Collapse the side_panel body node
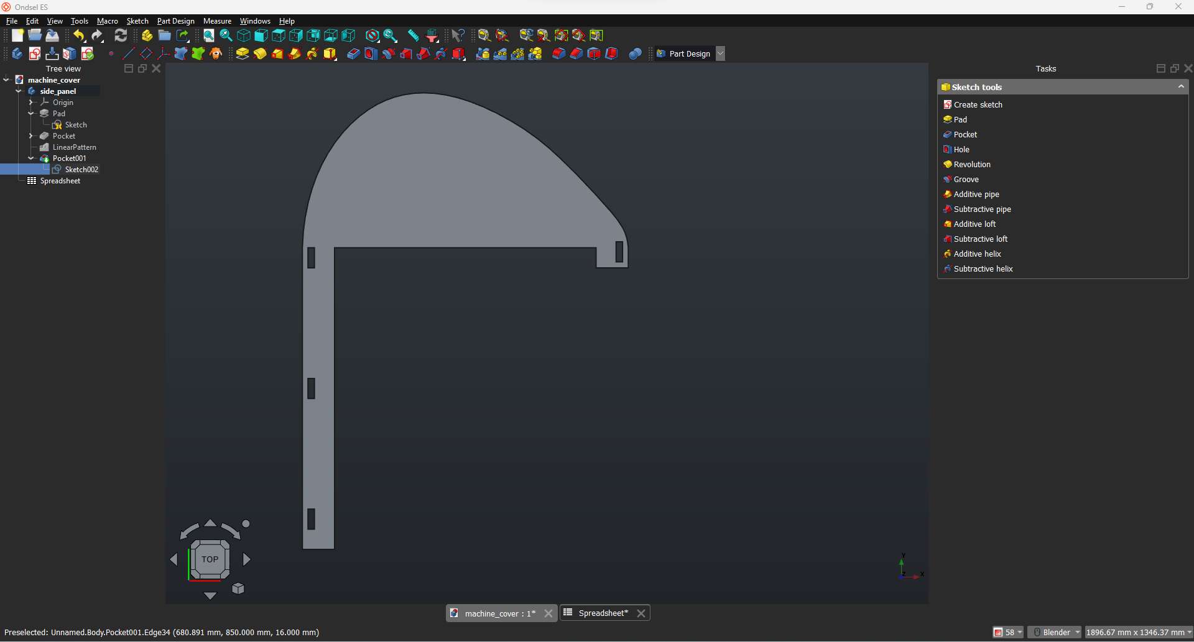Viewport: 1194px width, 642px height. click(19, 91)
